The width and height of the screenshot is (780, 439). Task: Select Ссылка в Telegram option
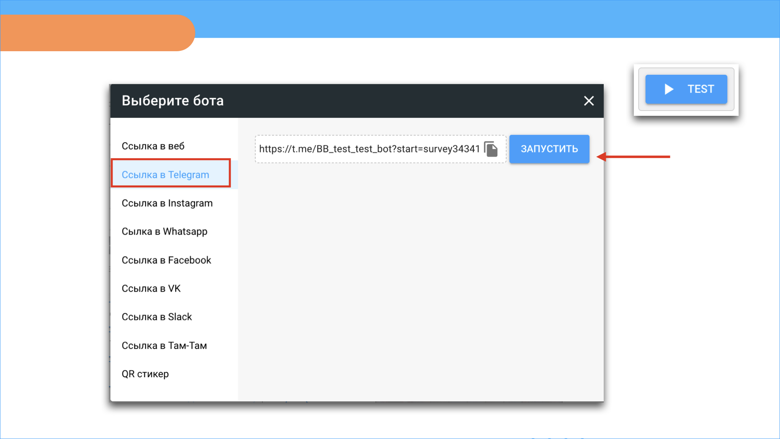(x=174, y=175)
